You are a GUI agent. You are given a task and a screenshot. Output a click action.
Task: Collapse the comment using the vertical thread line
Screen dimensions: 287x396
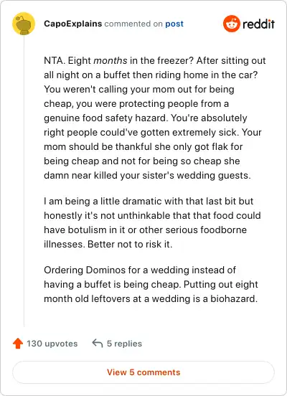point(24,181)
